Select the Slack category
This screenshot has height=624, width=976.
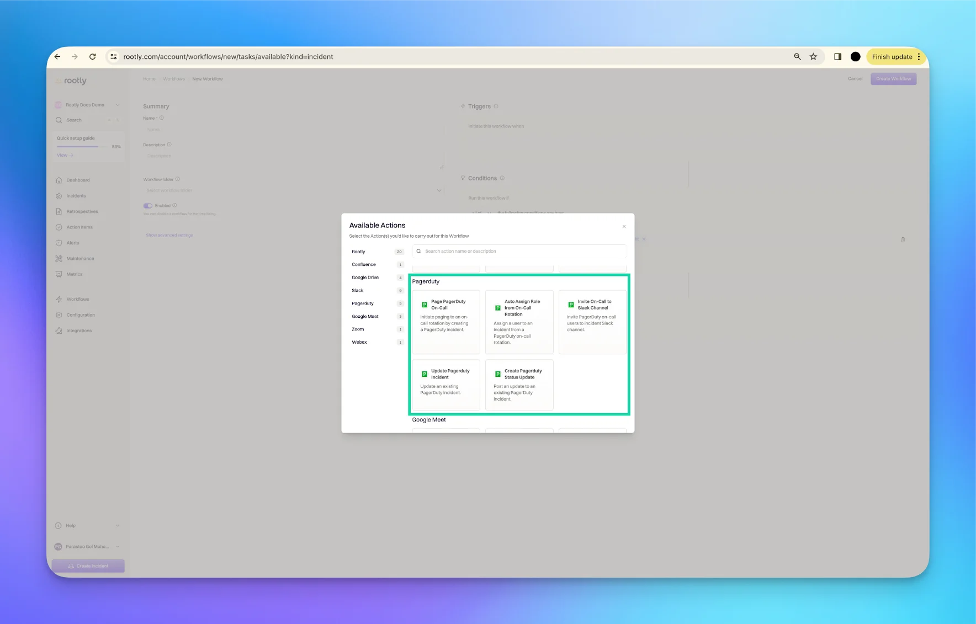point(378,290)
